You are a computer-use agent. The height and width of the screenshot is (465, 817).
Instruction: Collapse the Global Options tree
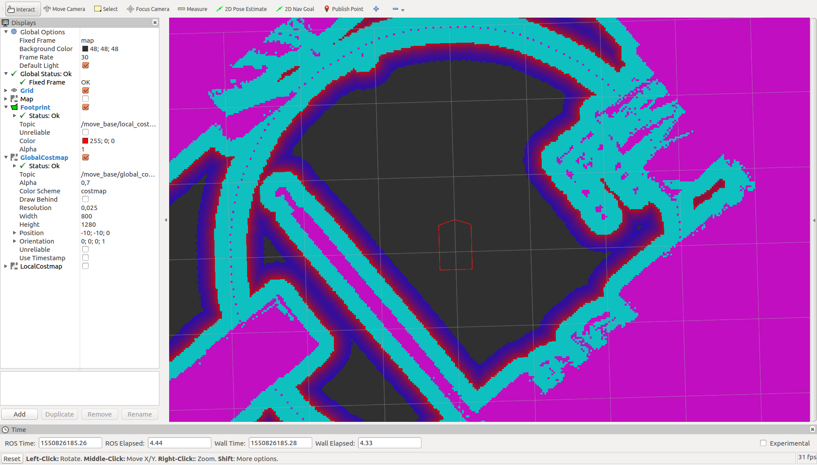pos(6,32)
